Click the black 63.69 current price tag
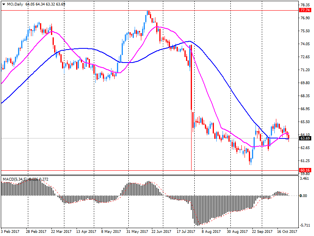The width and height of the screenshot is (314, 236). coord(305,138)
